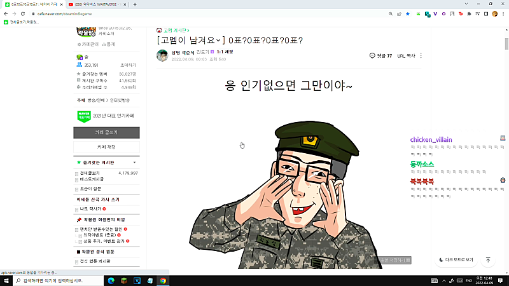This screenshot has width=509, height=286.
Task: Open the tab search chevron in title bar
Action: [466, 4]
